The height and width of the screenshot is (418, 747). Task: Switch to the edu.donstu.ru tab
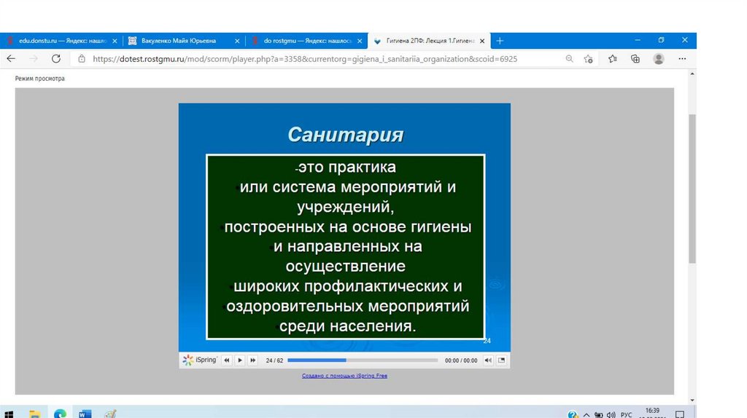click(x=57, y=41)
